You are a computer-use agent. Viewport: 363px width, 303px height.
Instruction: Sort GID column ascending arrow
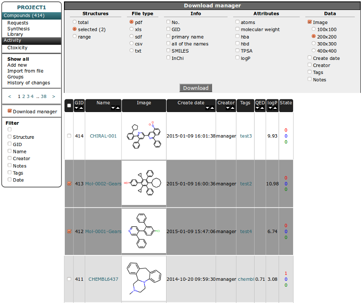[x=81, y=108]
